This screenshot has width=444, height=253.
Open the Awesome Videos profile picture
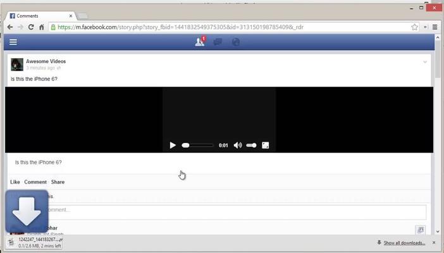click(x=17, y=65)
